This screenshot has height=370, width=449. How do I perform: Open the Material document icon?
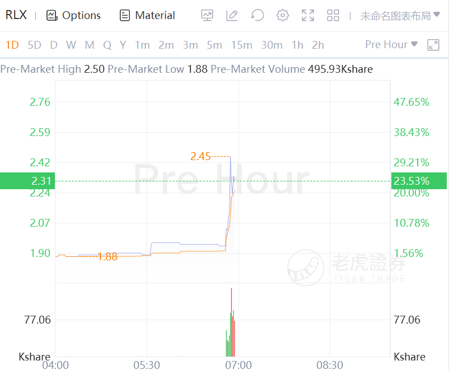pos(125,15)
